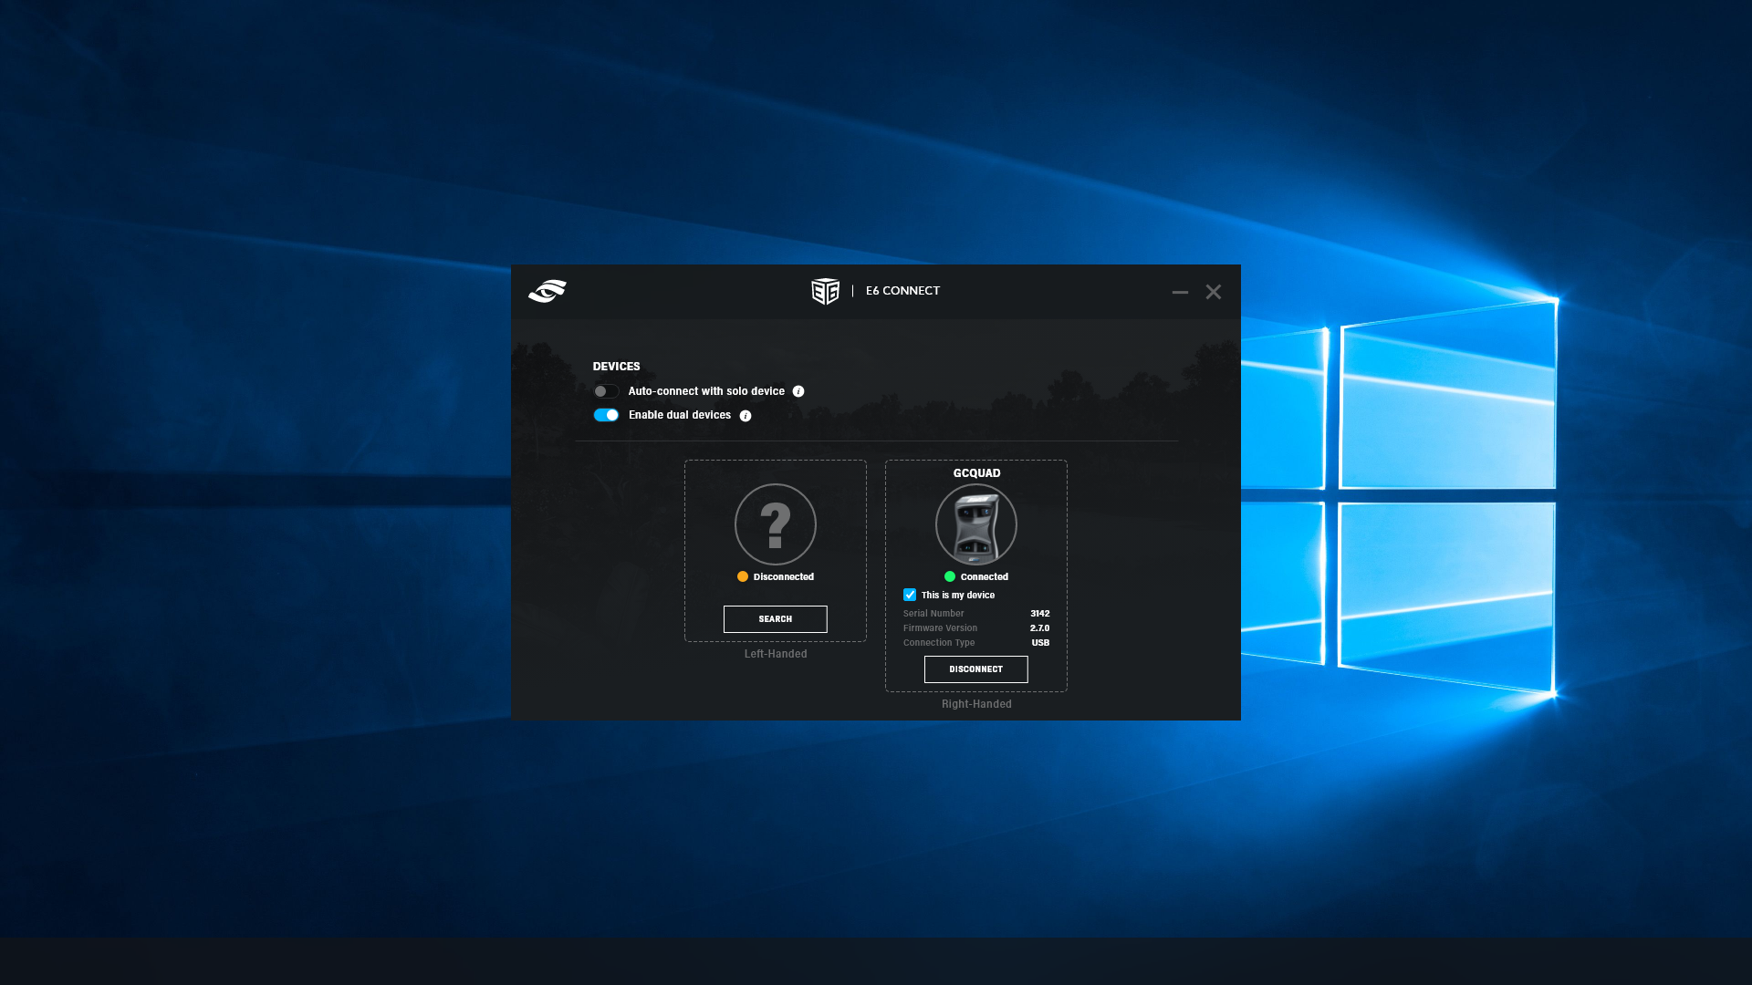Screen dimensions: 1752x985
Task: Close the E6 Connect window
Action: (x=1213, y=292)
